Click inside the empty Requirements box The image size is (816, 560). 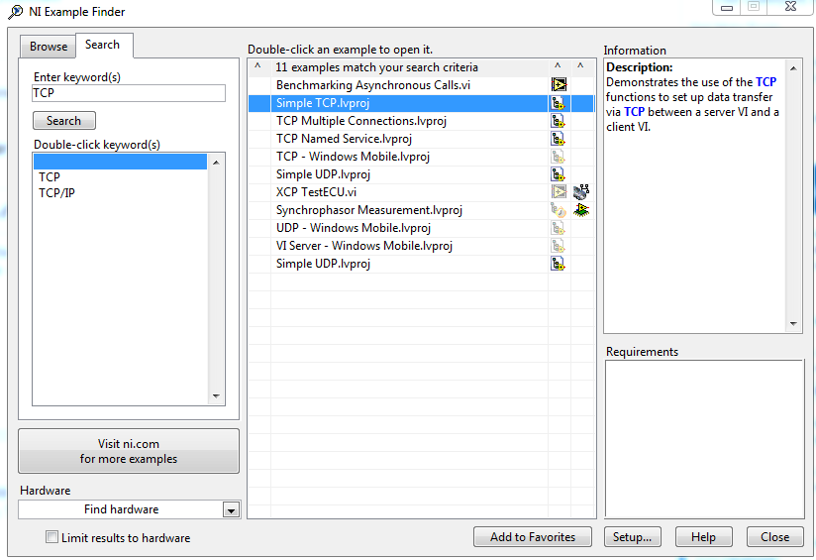pyautogui.click(x=705, y=439)
